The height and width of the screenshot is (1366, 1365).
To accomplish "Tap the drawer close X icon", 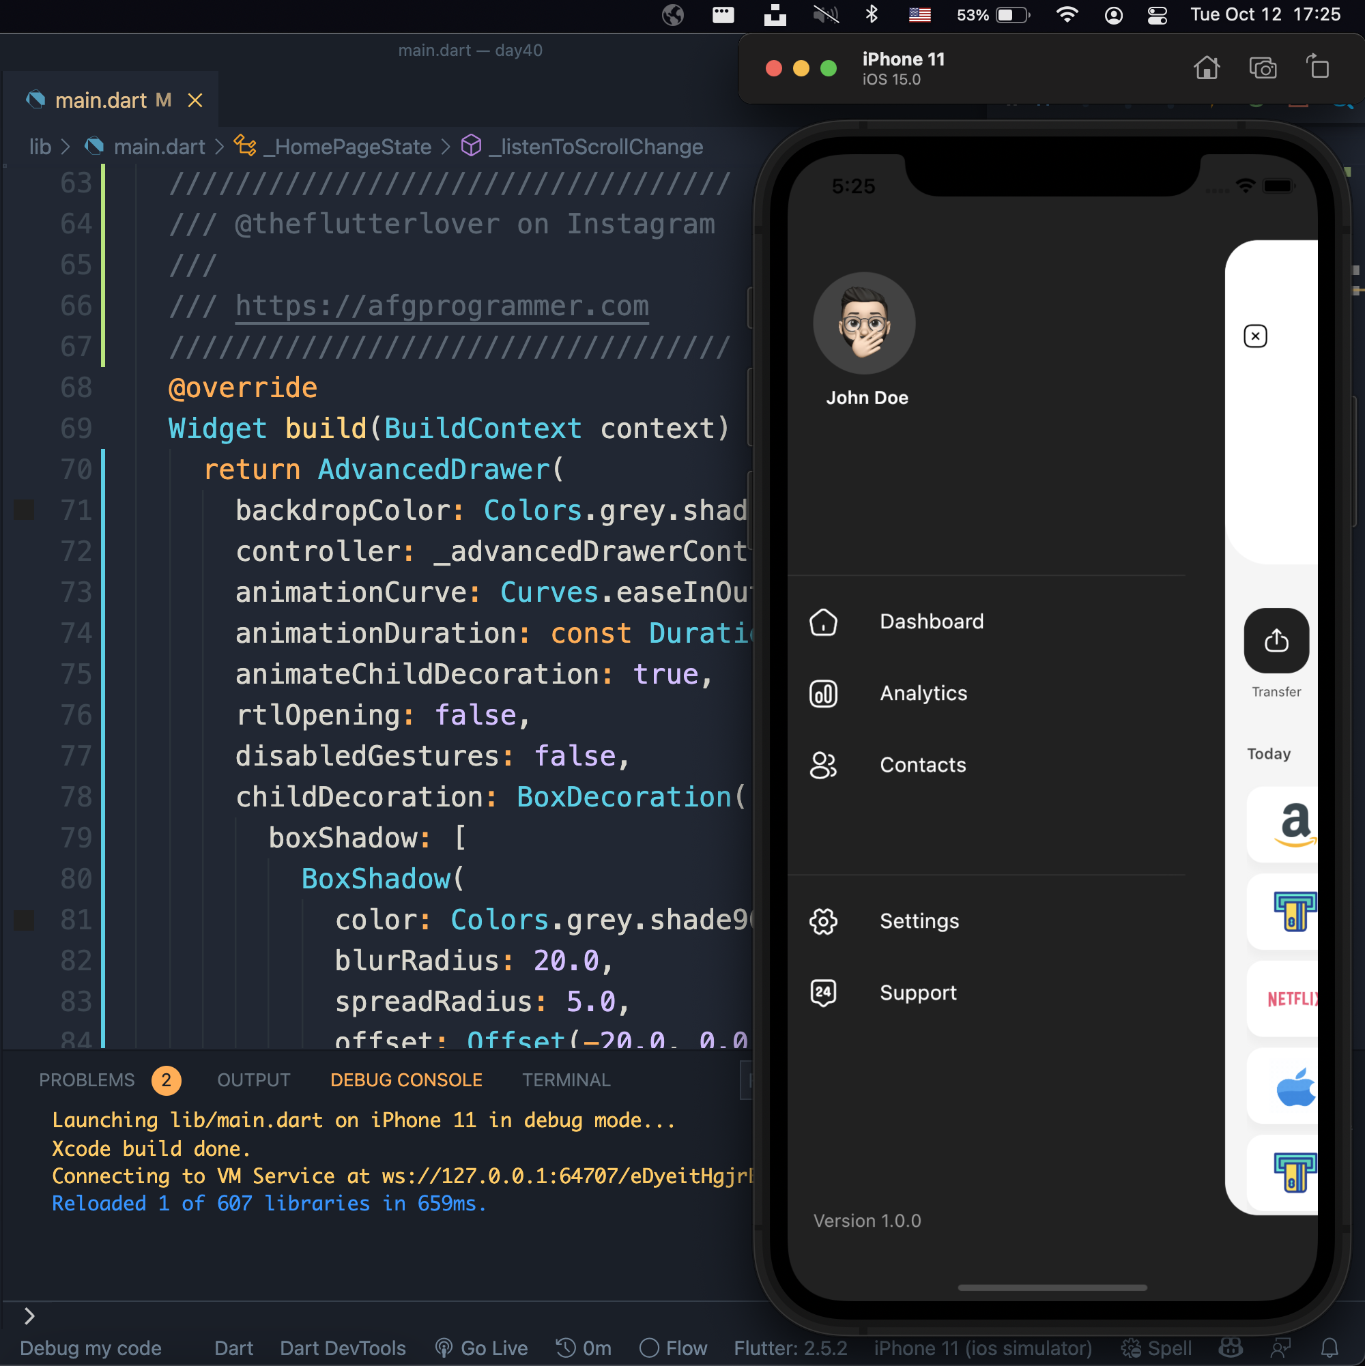I will (1254, 336).
